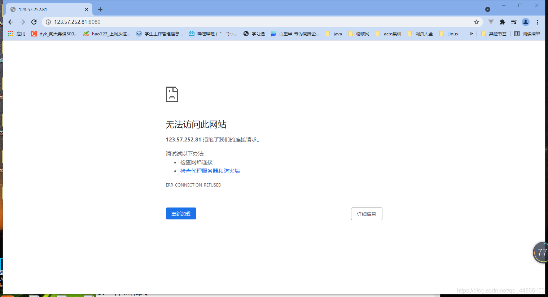Image resolution: width=548 pixels, height=297 pixels.
Task: Click the ERR_CONNECTION_REFUSED error code text
Action: [193, 185]
